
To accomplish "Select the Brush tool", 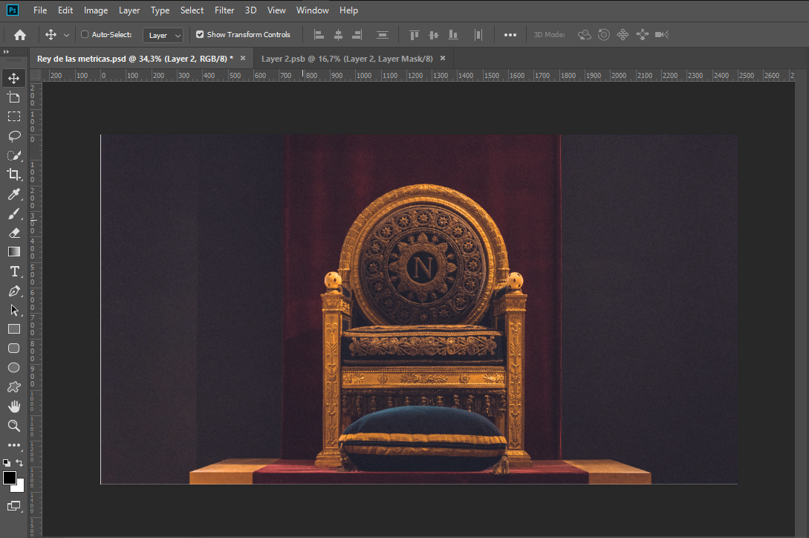I will (14, 213).
